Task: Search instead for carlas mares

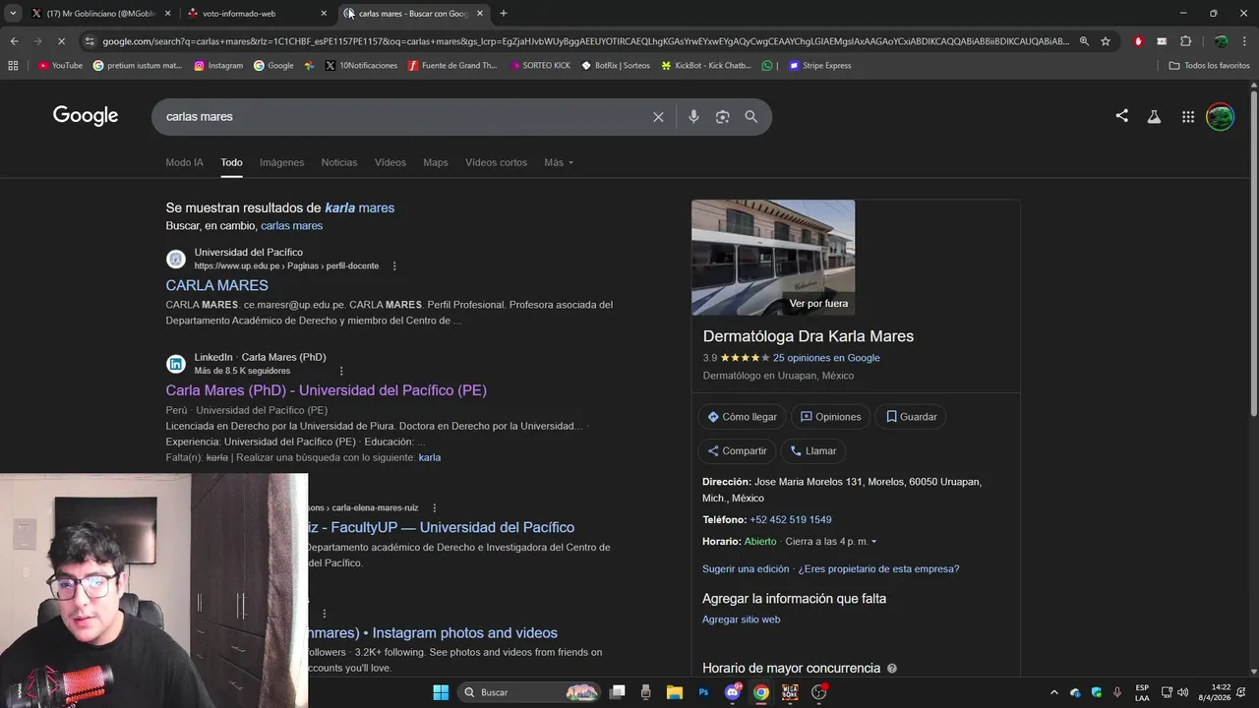Action: tap(291, 226)
